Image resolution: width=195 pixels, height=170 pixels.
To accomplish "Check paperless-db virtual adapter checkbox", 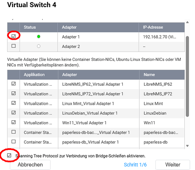I will click(13, 141).
